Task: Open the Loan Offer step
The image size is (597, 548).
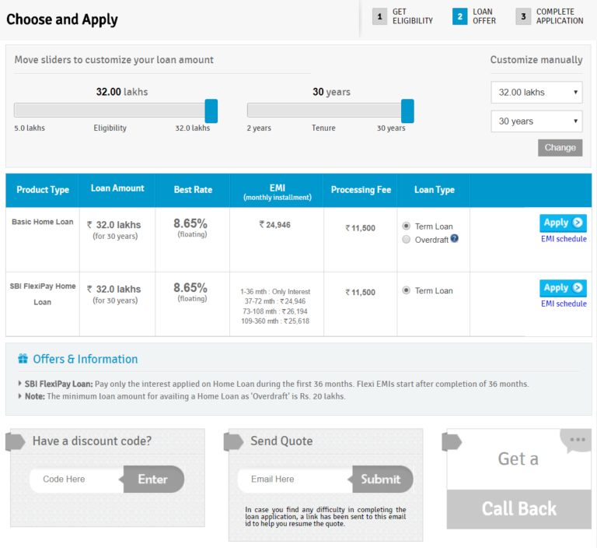Action: (484, 16)
